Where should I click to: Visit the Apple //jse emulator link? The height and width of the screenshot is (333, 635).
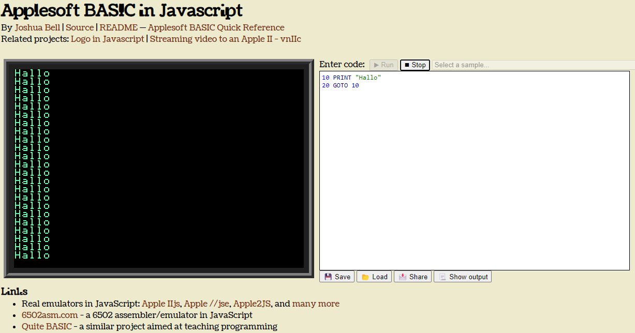[x=206, y=304]
